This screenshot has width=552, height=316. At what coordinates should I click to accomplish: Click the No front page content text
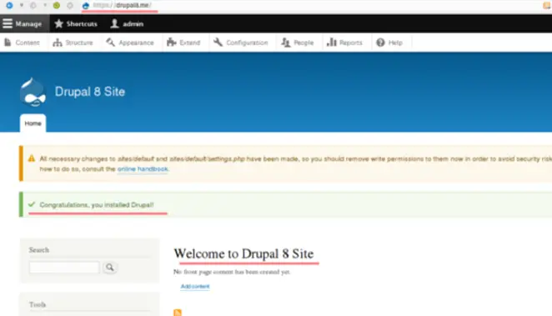(x=232, y=272)
